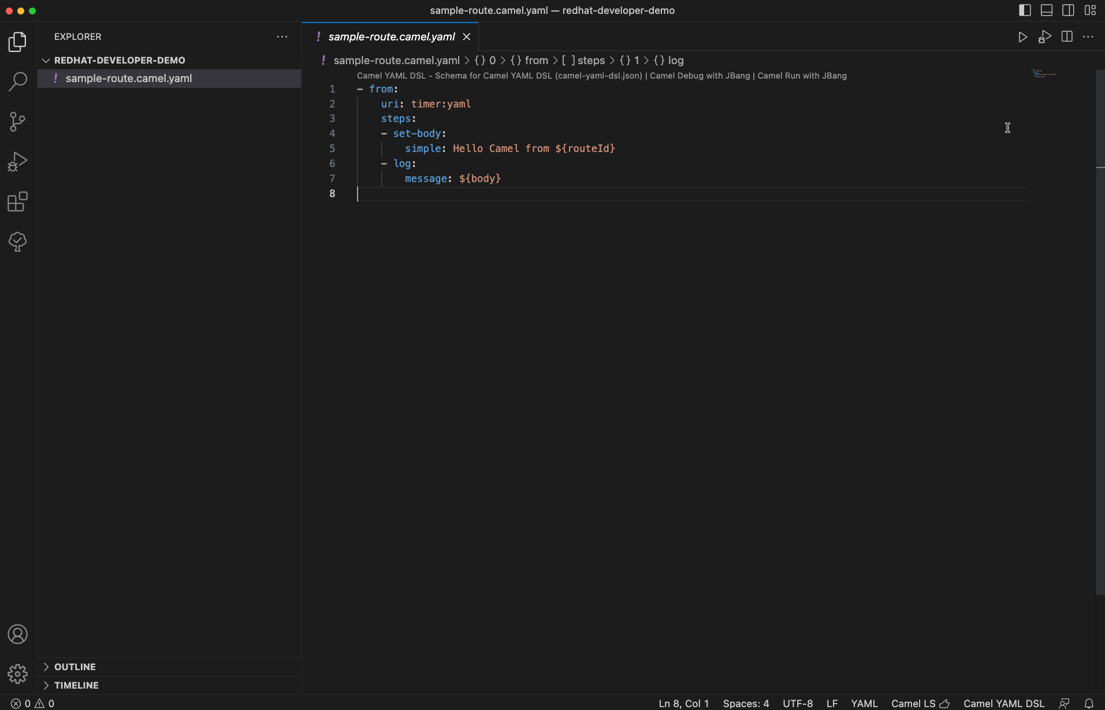Select the sample-route.camel.yaml editor tab
1105x710 pixels.
click(x=391, y=37)
